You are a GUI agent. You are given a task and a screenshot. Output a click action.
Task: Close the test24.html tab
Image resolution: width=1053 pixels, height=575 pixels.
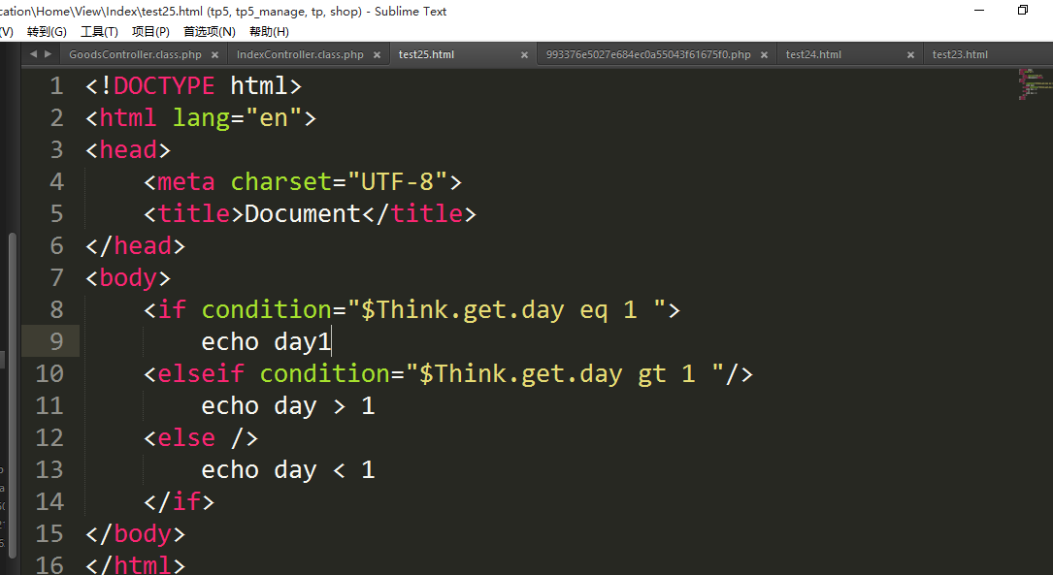[910, 55]
